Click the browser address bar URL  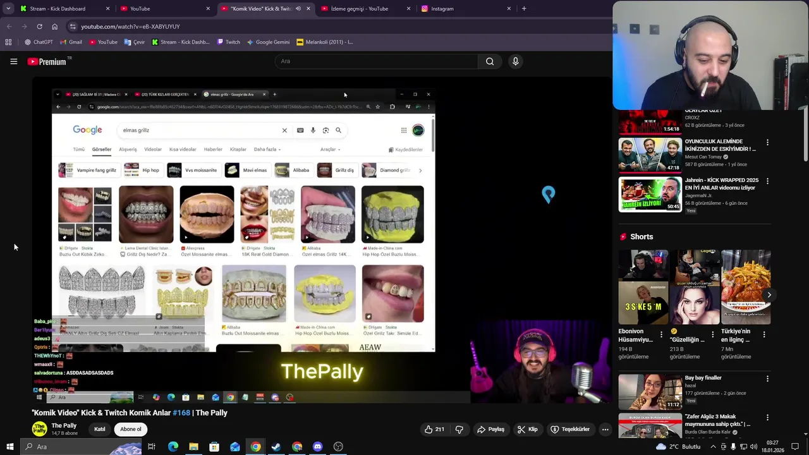pyautogui.click(x=130, y=27)
